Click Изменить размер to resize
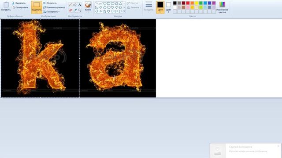282x158 pixels. coord(54,7)
